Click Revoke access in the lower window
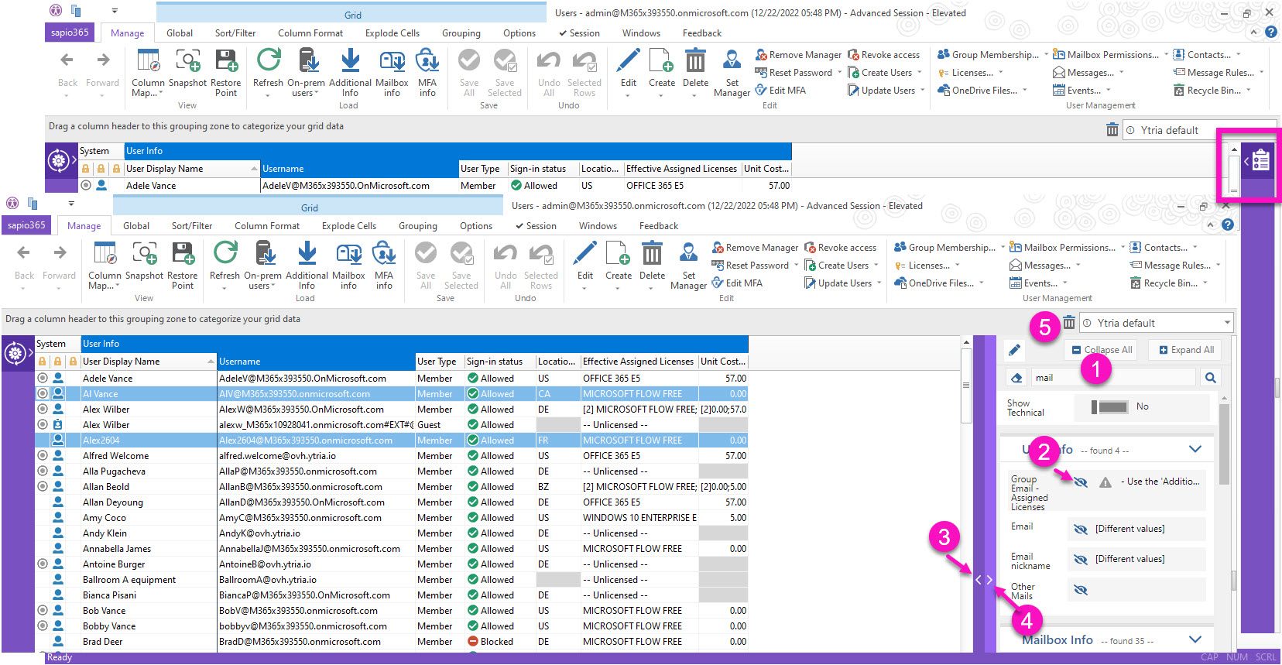The image size is (1282, 665). 840,248
